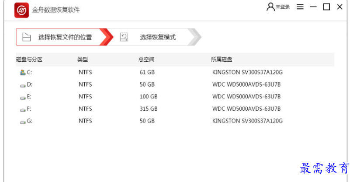
Task: Click KINGSTON disk name in C: row
Action: coord(247,72)
